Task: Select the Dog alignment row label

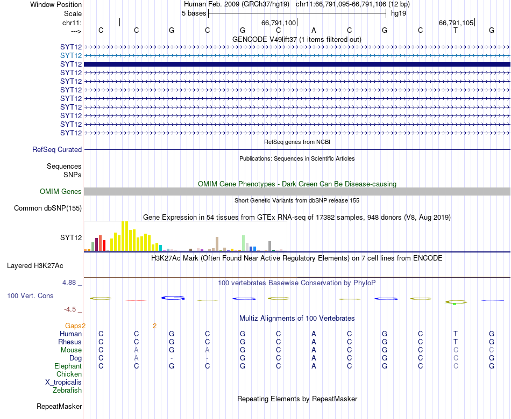Action: pyautogui.click(x=76, y=358)
